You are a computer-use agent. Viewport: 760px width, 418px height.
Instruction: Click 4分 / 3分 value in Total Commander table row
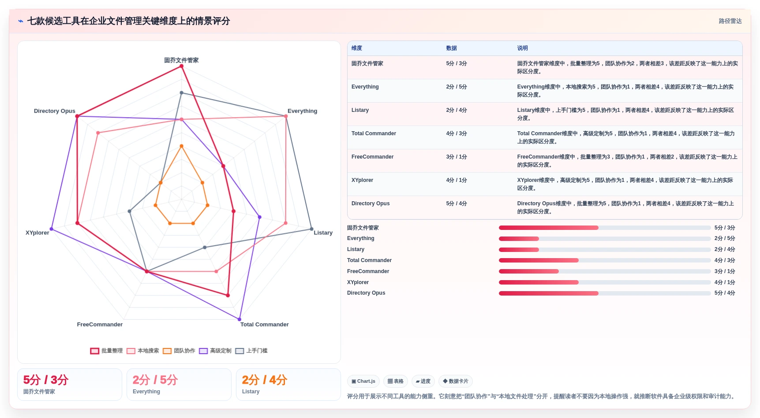[x=457, y=133]
